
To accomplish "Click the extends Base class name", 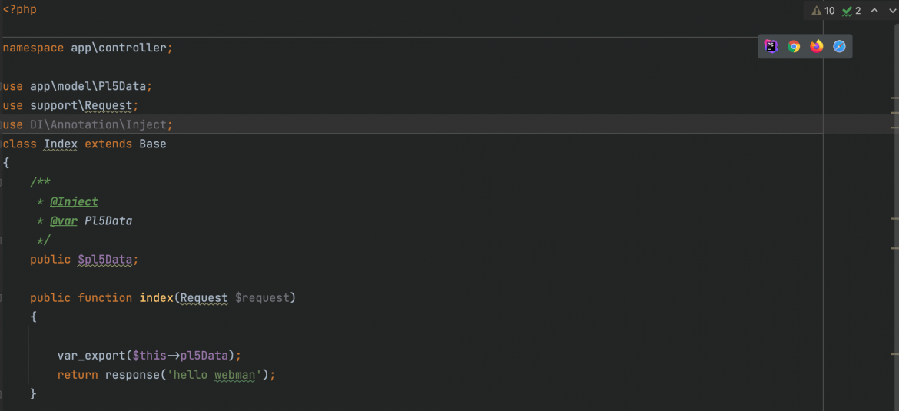I will pyautogui.click(x=153, y=144).
